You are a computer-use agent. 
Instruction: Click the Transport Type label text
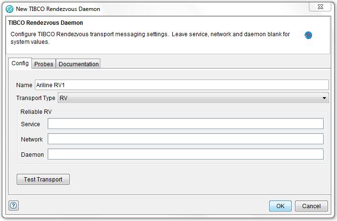(x=36, y=98)
